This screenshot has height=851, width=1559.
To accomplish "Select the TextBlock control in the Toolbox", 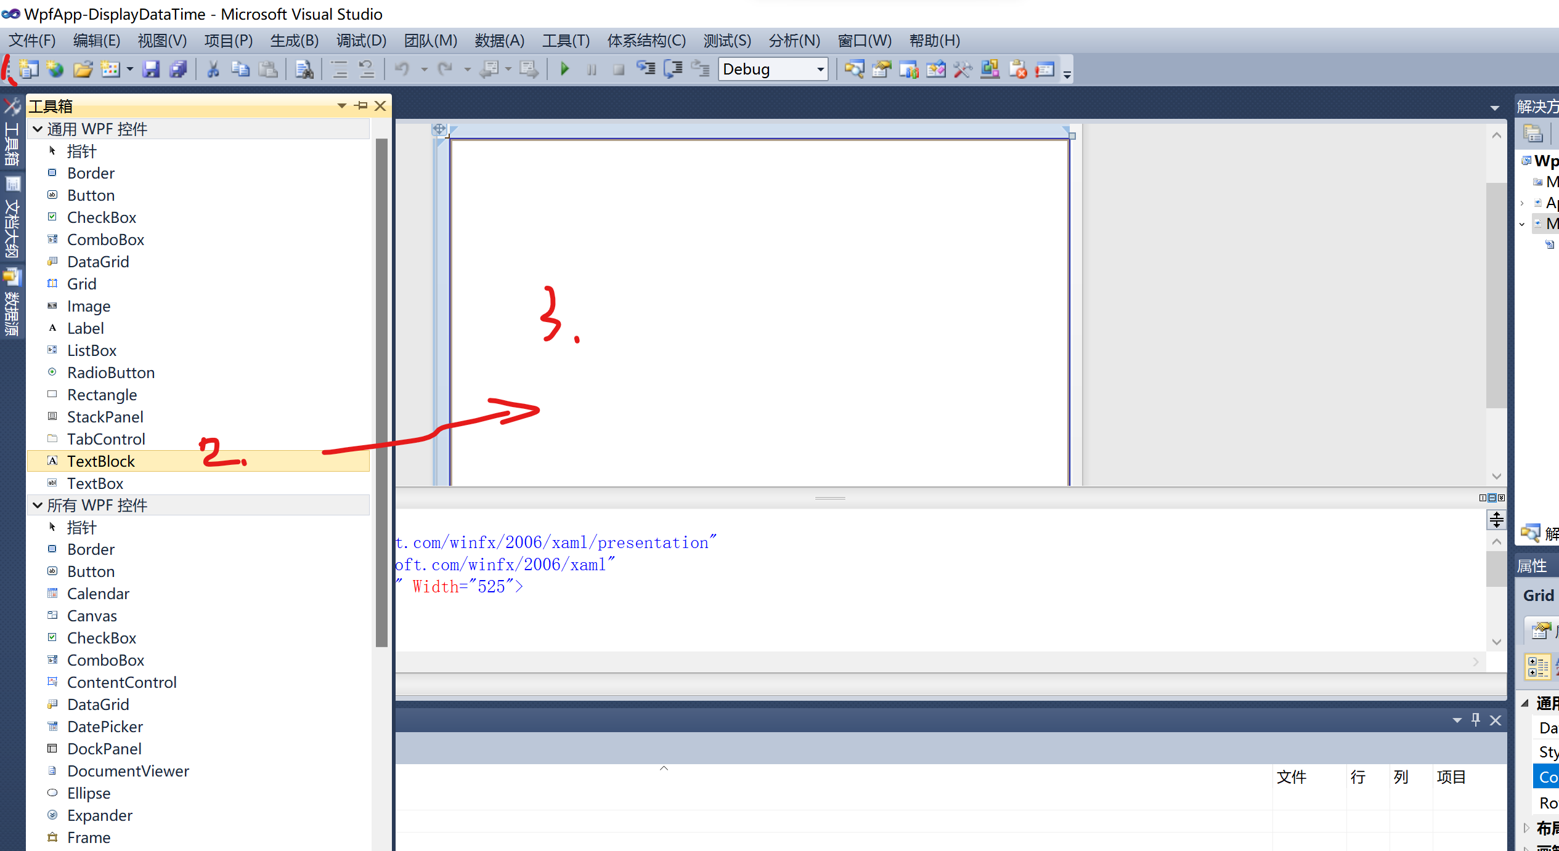I will tap(101, 461).
